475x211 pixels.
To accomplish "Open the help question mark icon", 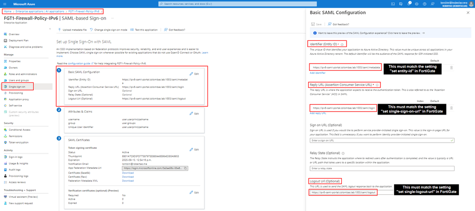I will (425, 4).
